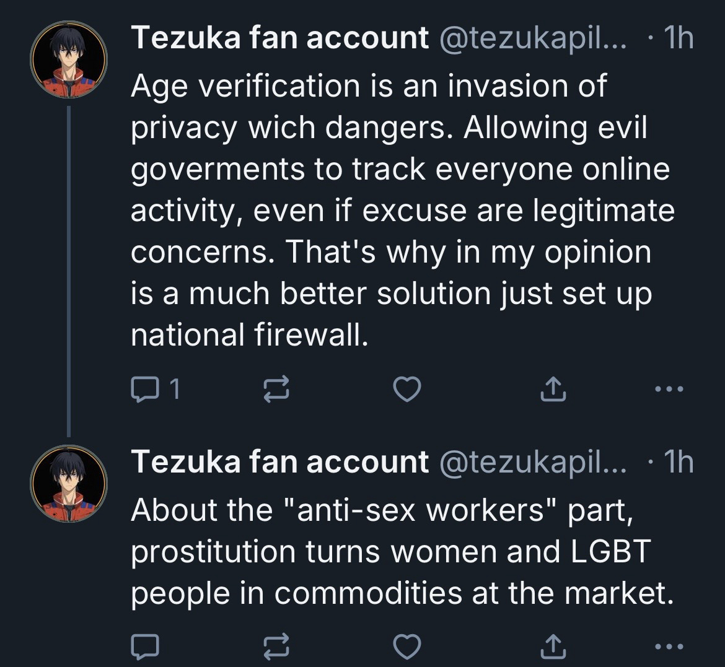
Task: Open second tweet's 1h timestamp
Action: (x=677, y=462)
